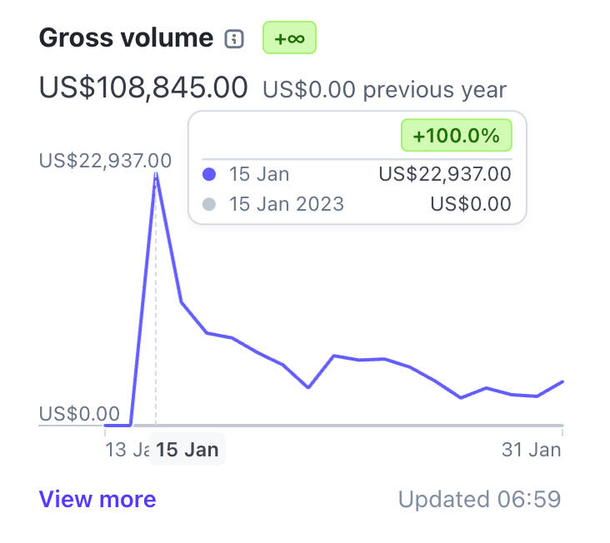Click the Gross volume heading
Screen dimensions: 610x543
(x=126, y=38)
